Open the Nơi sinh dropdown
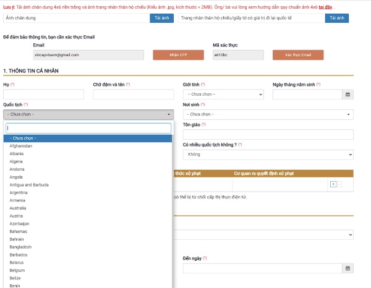 [268, 114]
